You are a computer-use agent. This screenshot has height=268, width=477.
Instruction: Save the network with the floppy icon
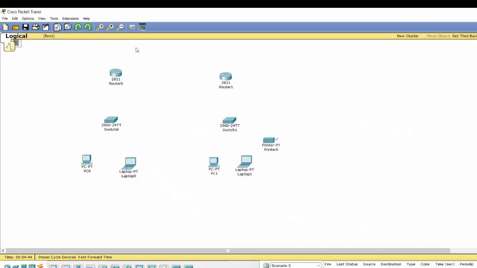(x=25, y=27)
